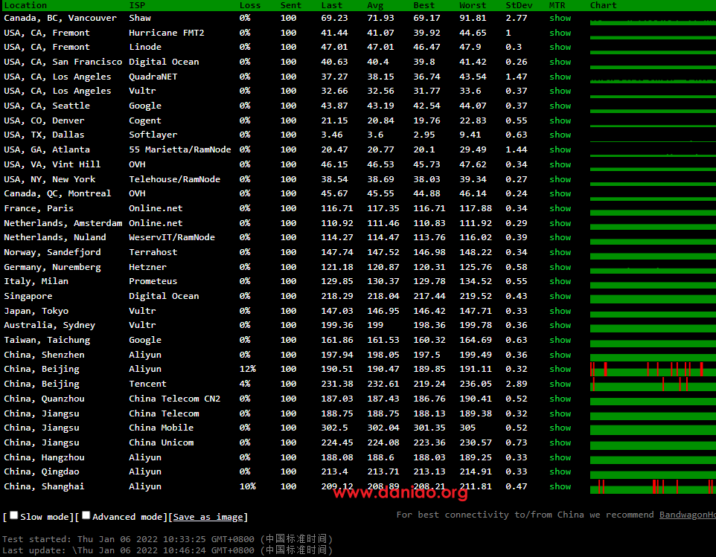Click the Shanghai Aliyun latency chart

pos(653,487)
